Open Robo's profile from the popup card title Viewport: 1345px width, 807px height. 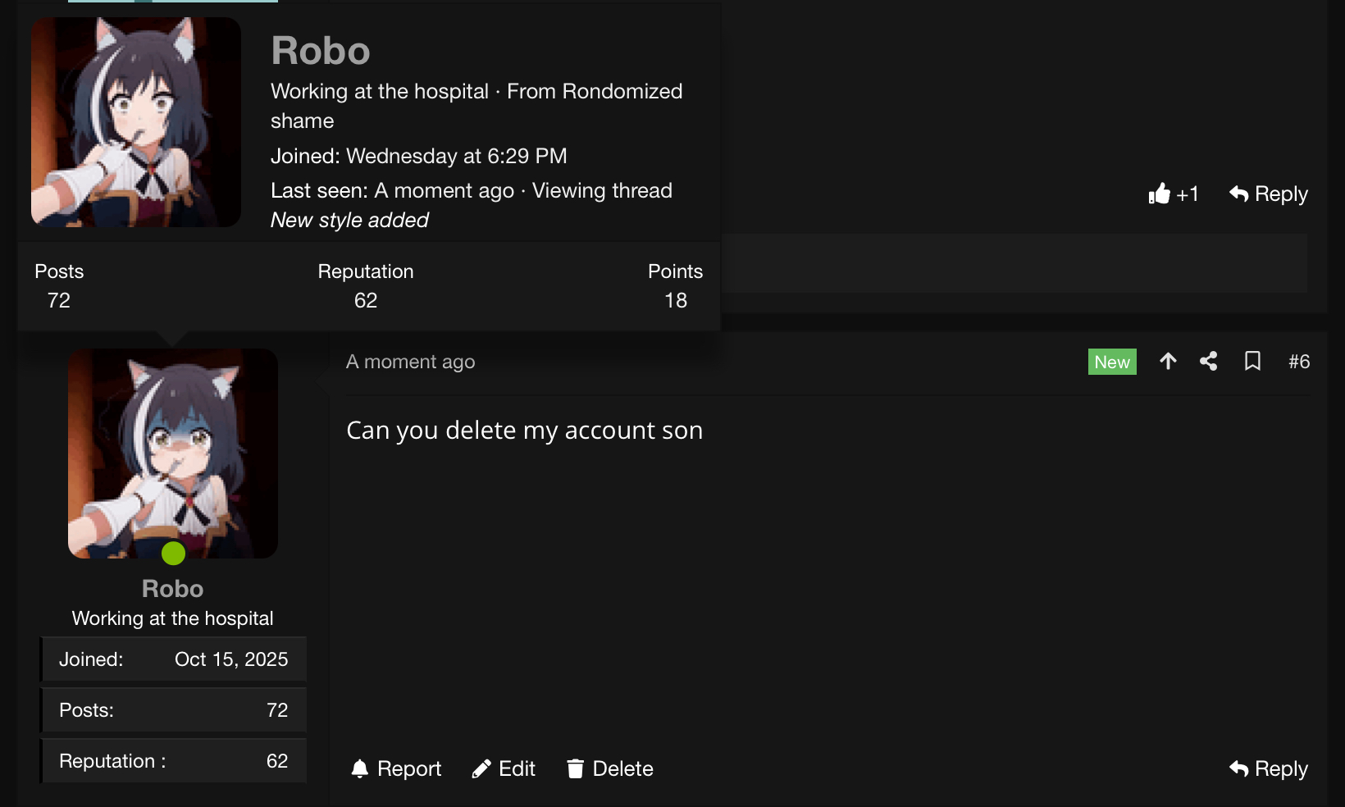point(321,51)
